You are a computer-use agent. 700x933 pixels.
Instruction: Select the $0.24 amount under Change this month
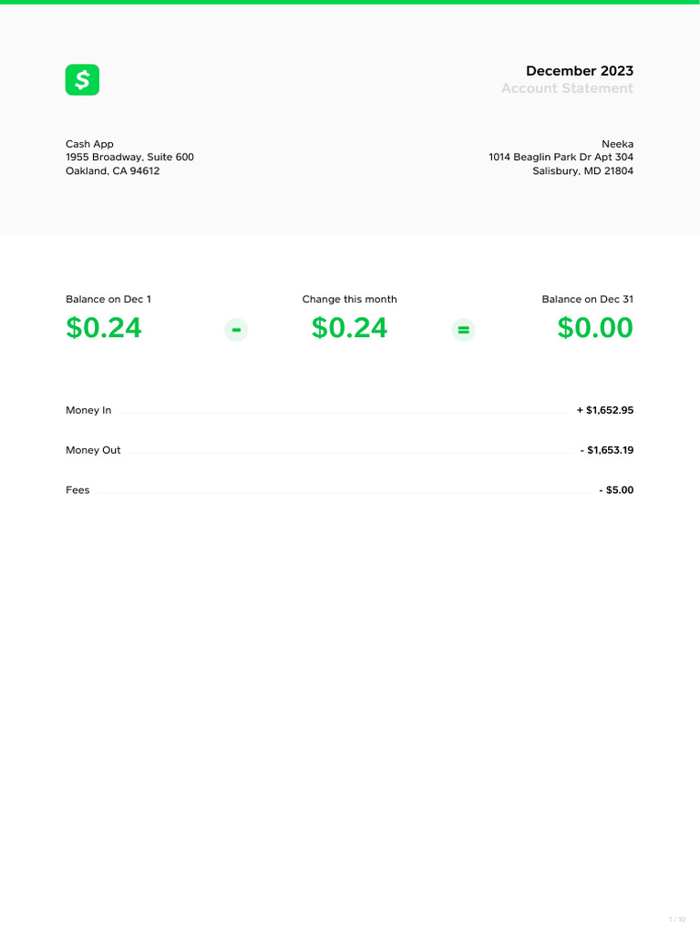point(349,328)
